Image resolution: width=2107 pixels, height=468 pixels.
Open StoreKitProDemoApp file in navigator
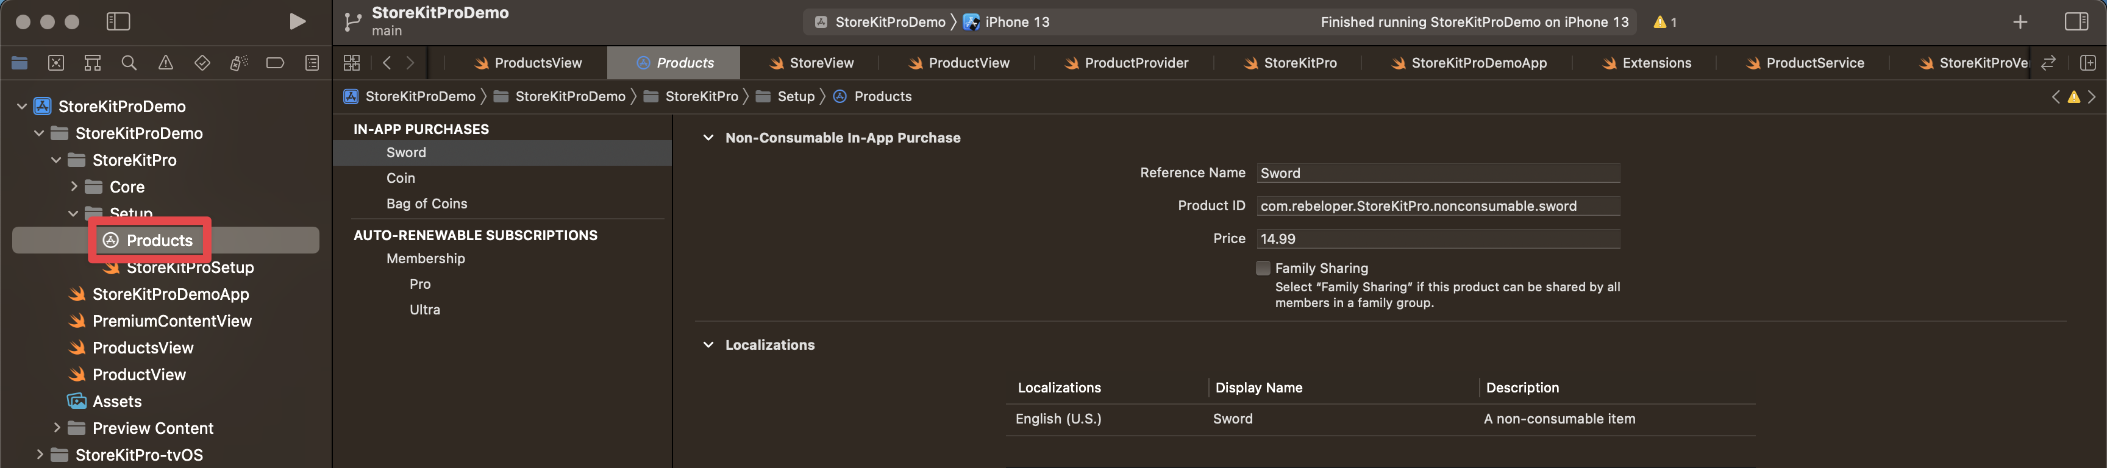pos(170,294)
